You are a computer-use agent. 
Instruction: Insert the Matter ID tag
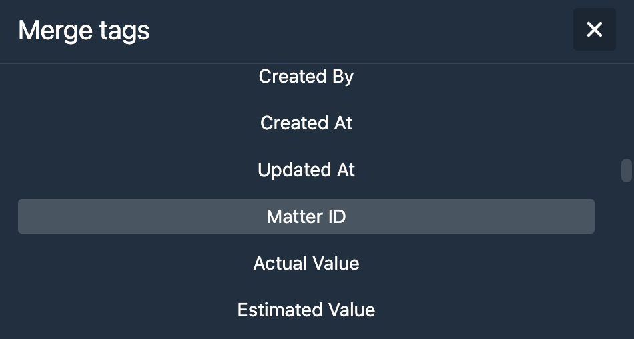click(306, 216)
